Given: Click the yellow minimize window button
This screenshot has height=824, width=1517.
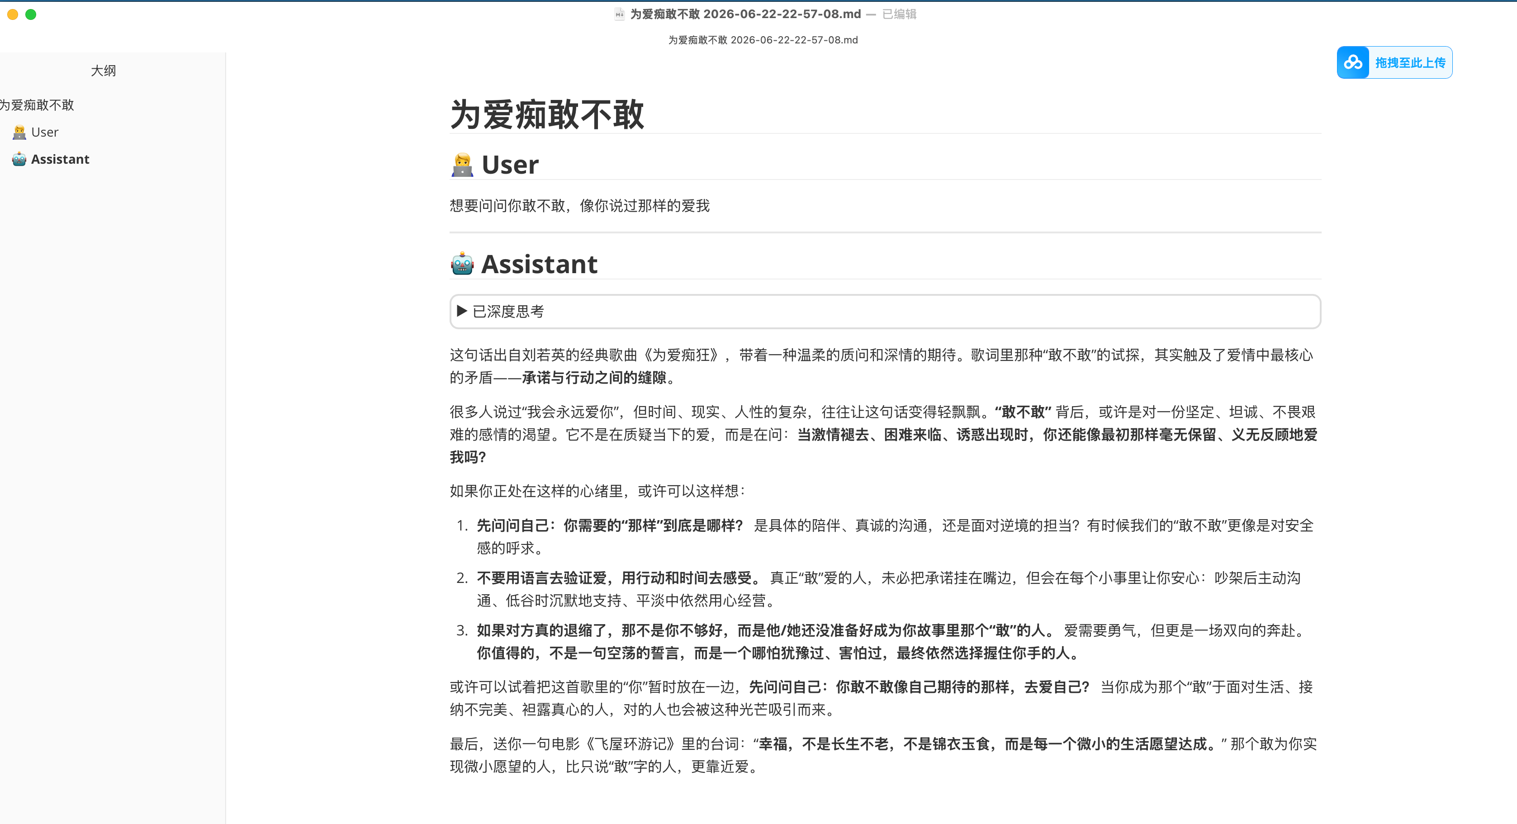Looking at the screenshot, I should 12,14.
